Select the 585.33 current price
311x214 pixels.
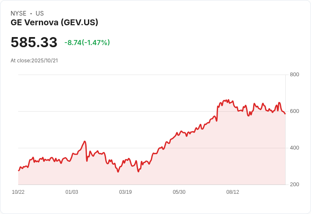coord(34,43)
